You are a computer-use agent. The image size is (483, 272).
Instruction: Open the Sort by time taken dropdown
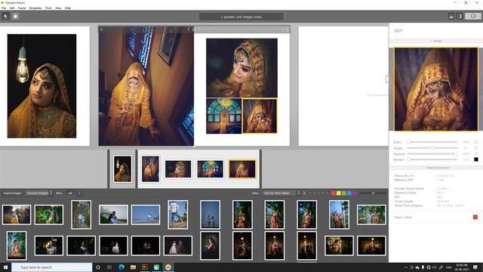tap(281, 193)
